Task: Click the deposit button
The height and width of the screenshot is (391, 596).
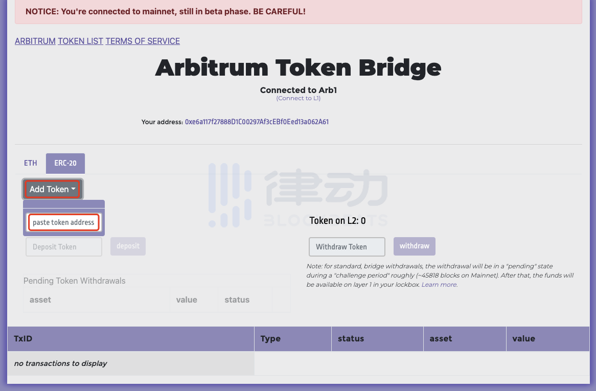Action: coord(128,246)
